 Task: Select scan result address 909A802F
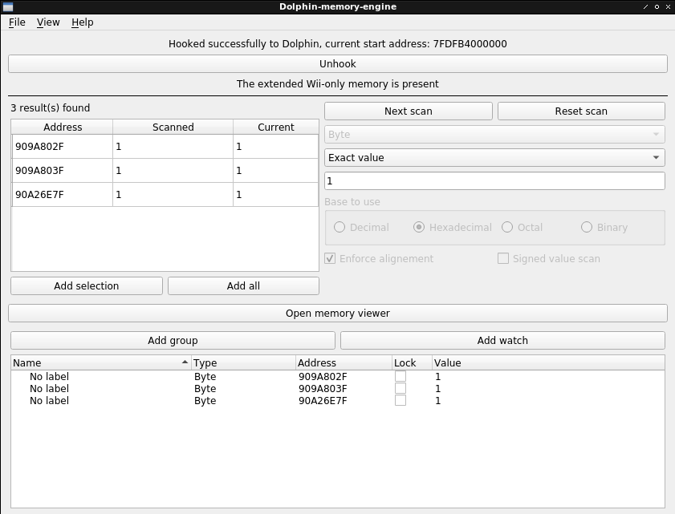point(63,147)
